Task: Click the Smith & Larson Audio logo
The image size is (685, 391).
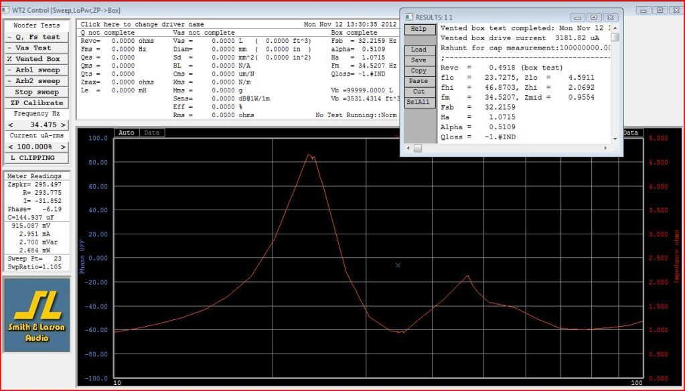Action: tap(37, 315)
